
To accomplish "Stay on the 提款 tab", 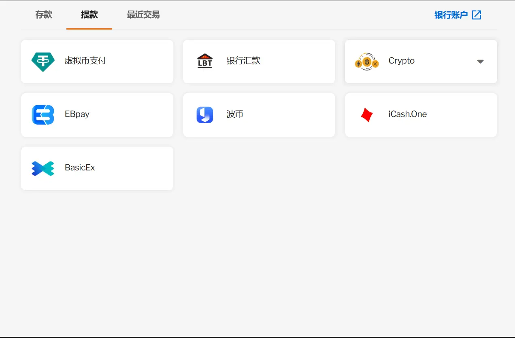I will click(89, 15).
